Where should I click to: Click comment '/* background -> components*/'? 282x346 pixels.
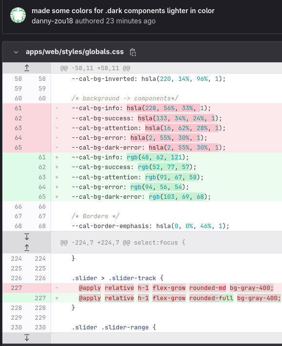tap(125, 98)
